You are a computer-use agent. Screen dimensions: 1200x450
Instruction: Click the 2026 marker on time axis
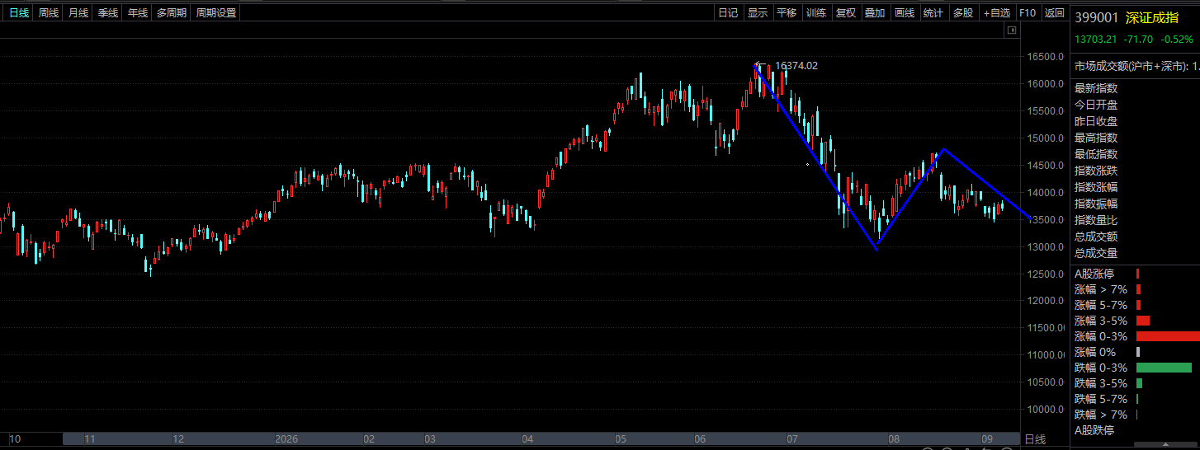click(286, 439)
